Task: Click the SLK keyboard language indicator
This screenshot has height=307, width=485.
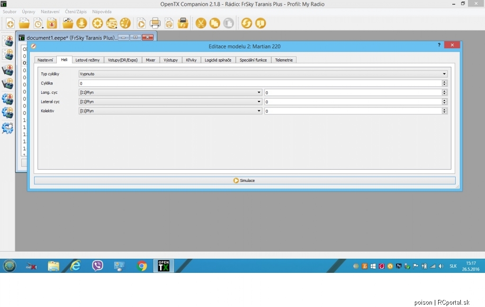Action: [x=453, y=266]
